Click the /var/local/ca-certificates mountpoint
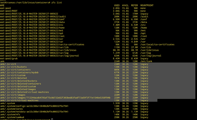Image resolution: width=197 pixels, height=120 pixels. tap(157, 44)
